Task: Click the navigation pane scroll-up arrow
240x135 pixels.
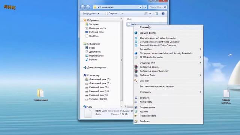Action: point(121,18)
